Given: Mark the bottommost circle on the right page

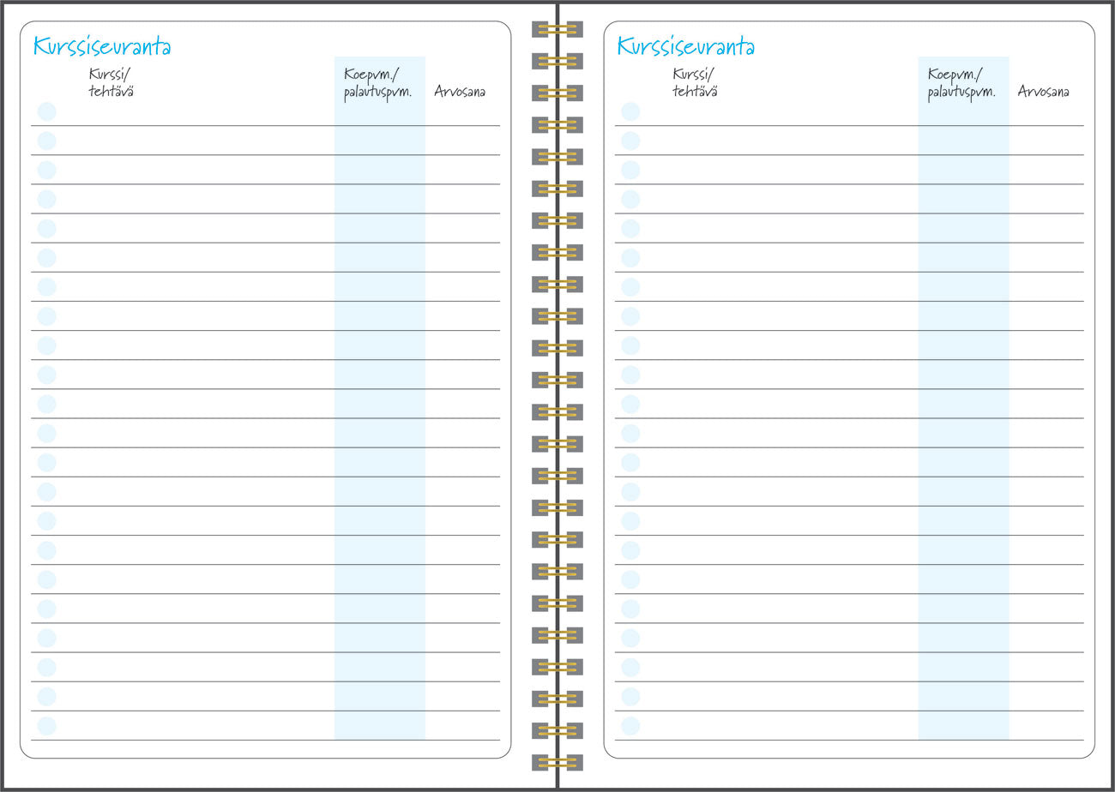Looking at the screenshot, I should tap(630, 726).
